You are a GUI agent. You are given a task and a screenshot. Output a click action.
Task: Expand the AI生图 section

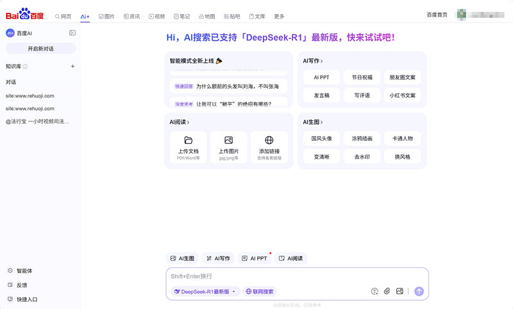tap(313, 122)
